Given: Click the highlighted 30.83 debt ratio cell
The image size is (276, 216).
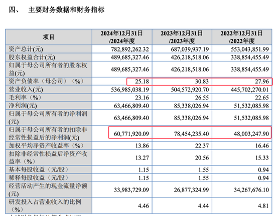Looking at the screenshot, I should click(202, 81).
